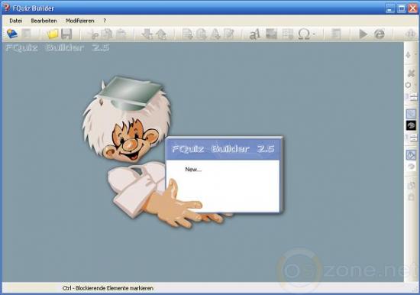Click the black square swatch in right sidebar
This screenshot has height=295, width=420.
click(x=411, y=125)
